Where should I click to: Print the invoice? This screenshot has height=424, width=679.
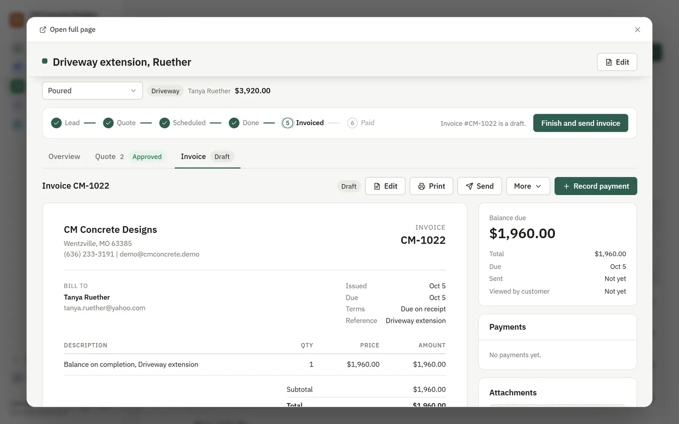(431, 186)
